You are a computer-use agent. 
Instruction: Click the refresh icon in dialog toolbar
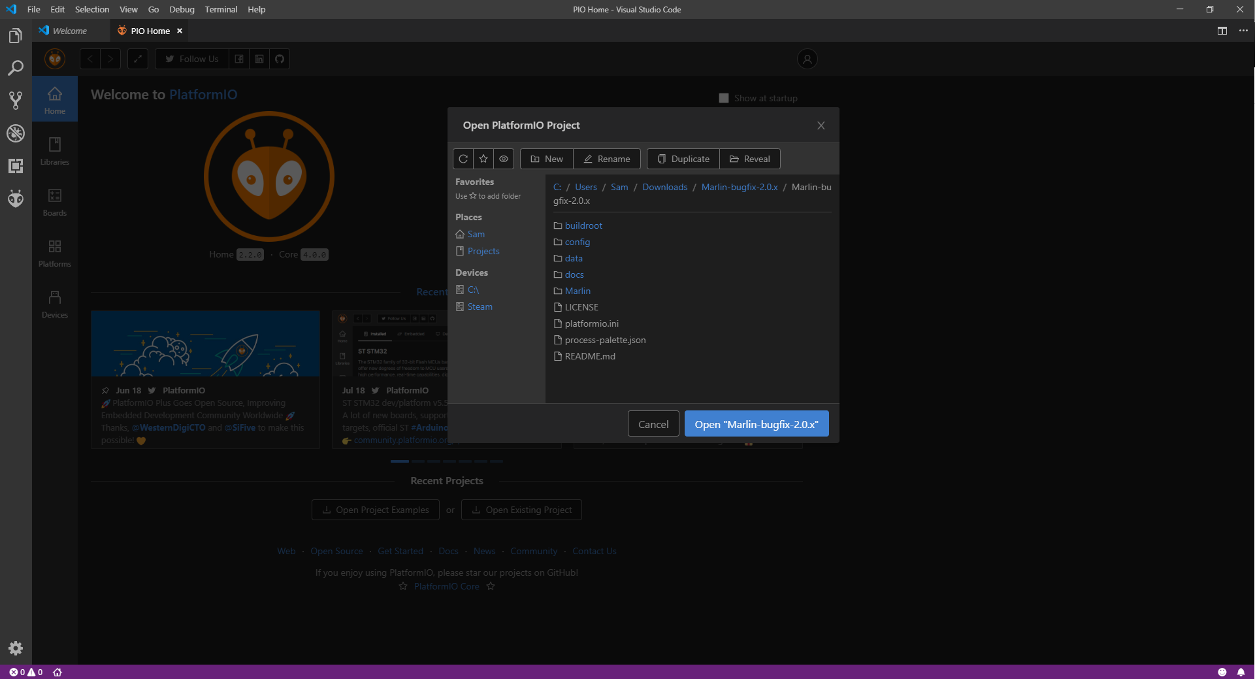(x=463, y=159)
